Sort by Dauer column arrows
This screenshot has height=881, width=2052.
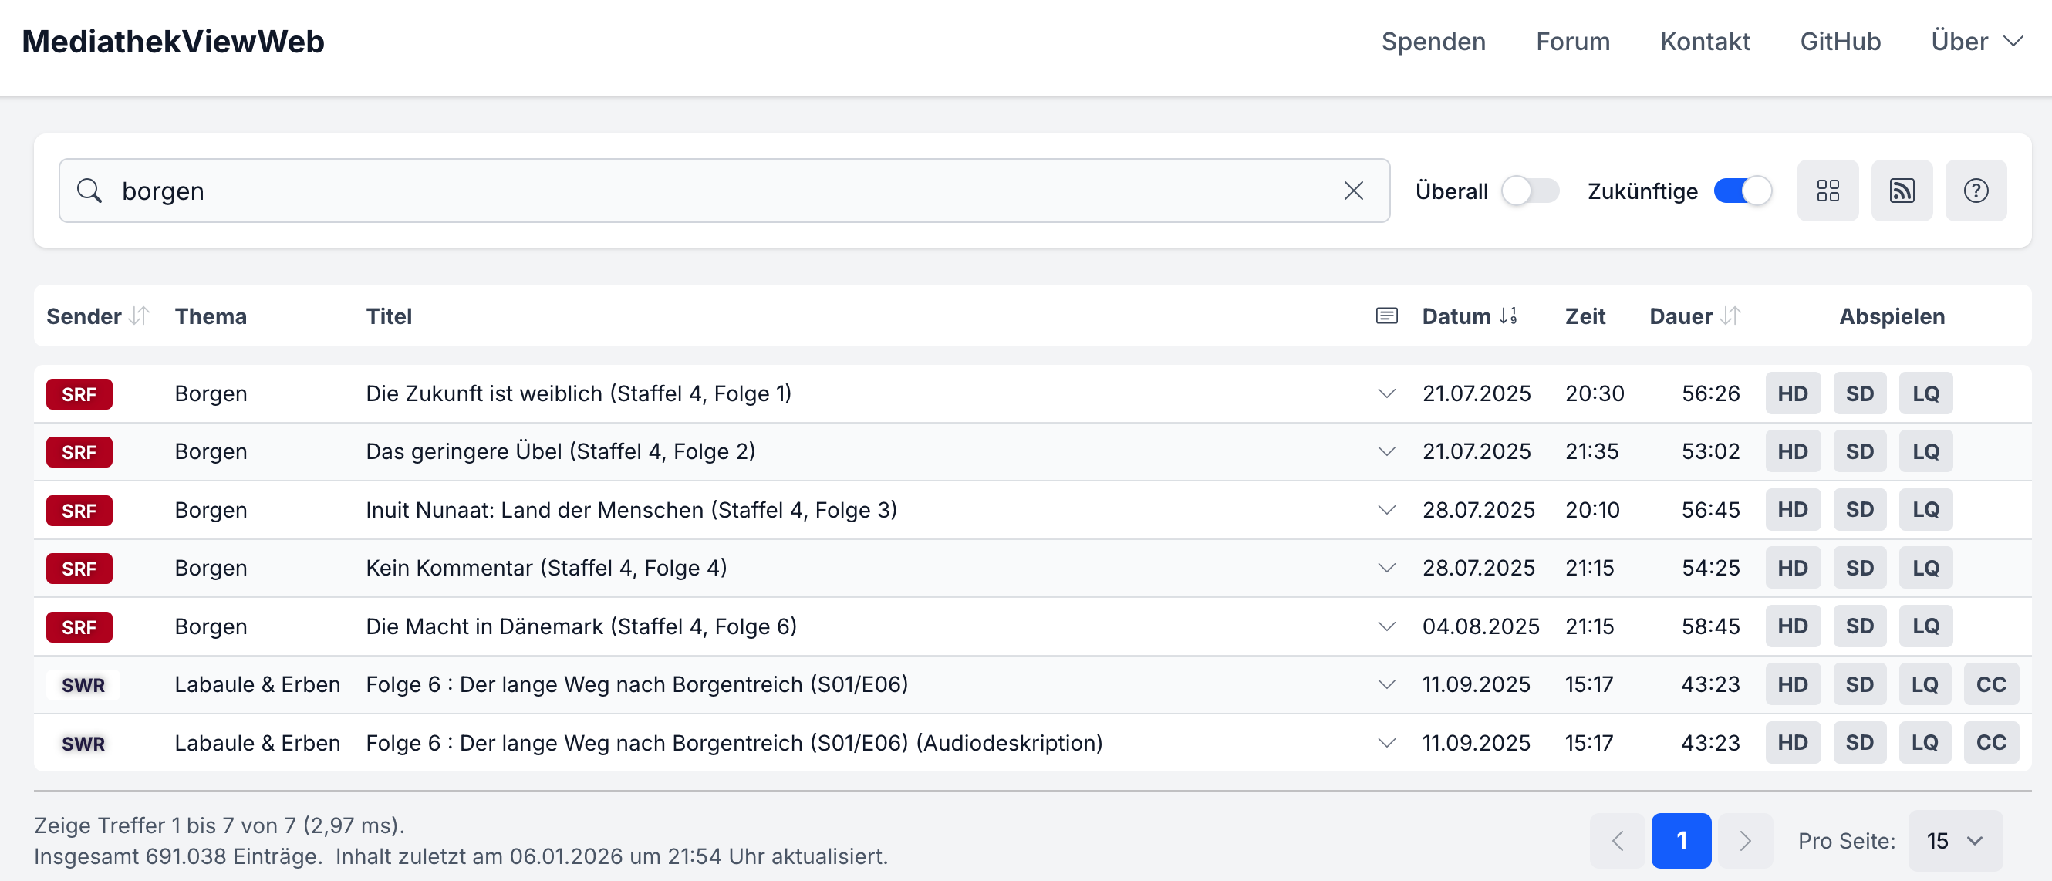coord(1730,316)
